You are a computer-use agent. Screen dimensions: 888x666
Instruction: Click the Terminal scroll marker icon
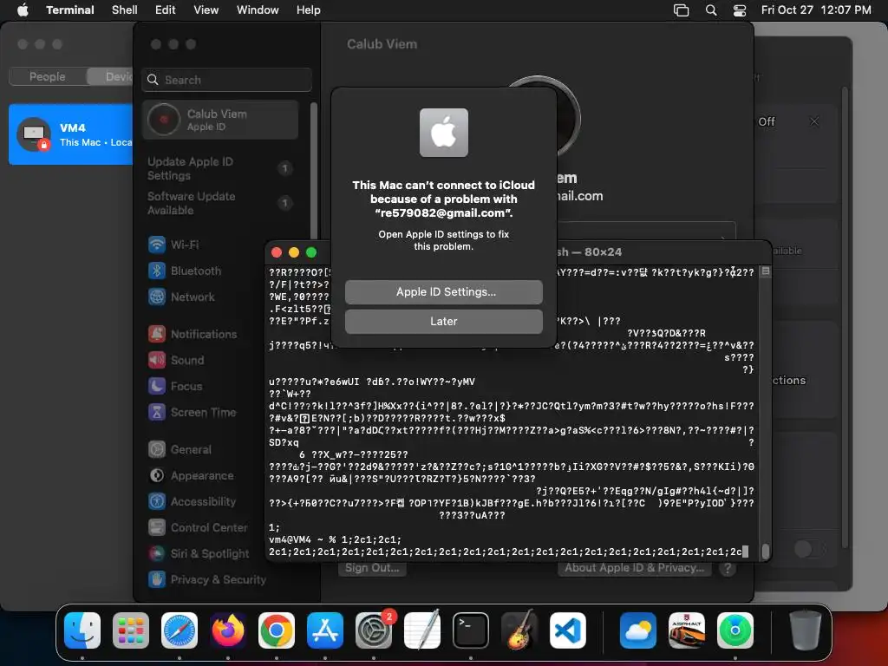pyautogui.click(x=766, y=271)
